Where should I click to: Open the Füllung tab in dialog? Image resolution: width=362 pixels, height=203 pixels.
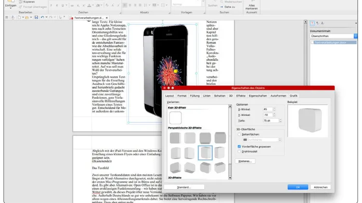tap(195, 96)
